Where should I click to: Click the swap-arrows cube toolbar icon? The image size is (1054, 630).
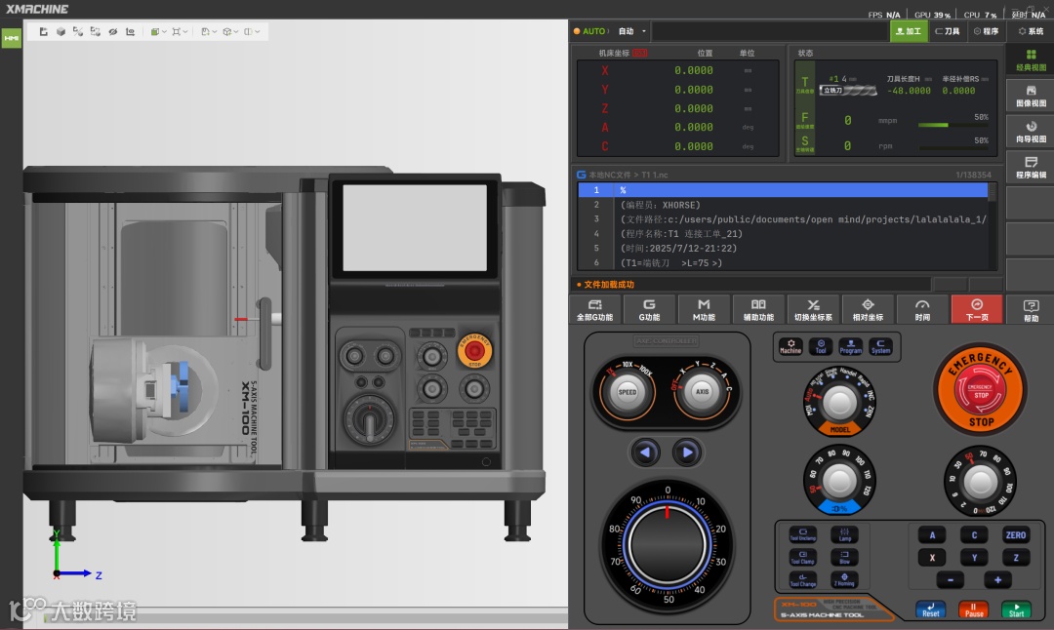(x=96, y=31)
